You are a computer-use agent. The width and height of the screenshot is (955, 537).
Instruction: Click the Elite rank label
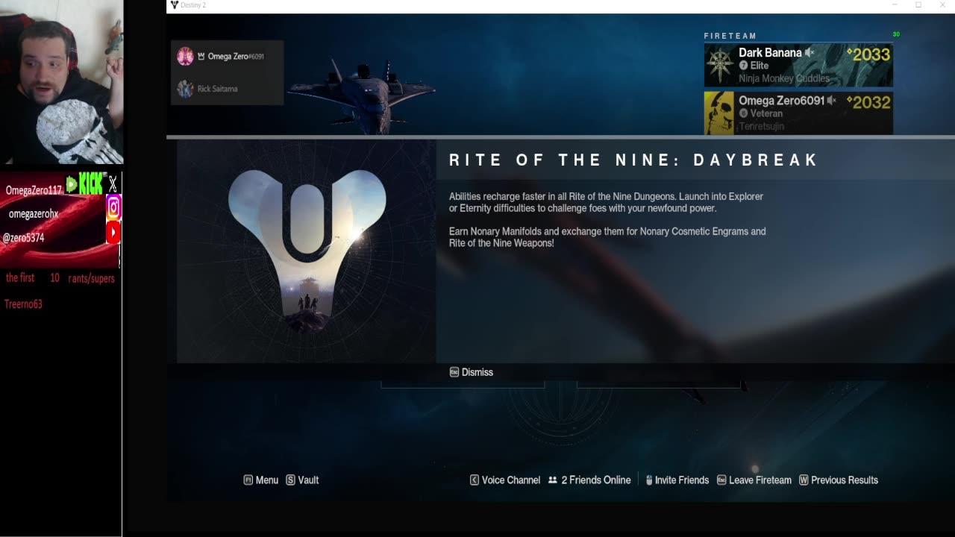pos(760,66)
